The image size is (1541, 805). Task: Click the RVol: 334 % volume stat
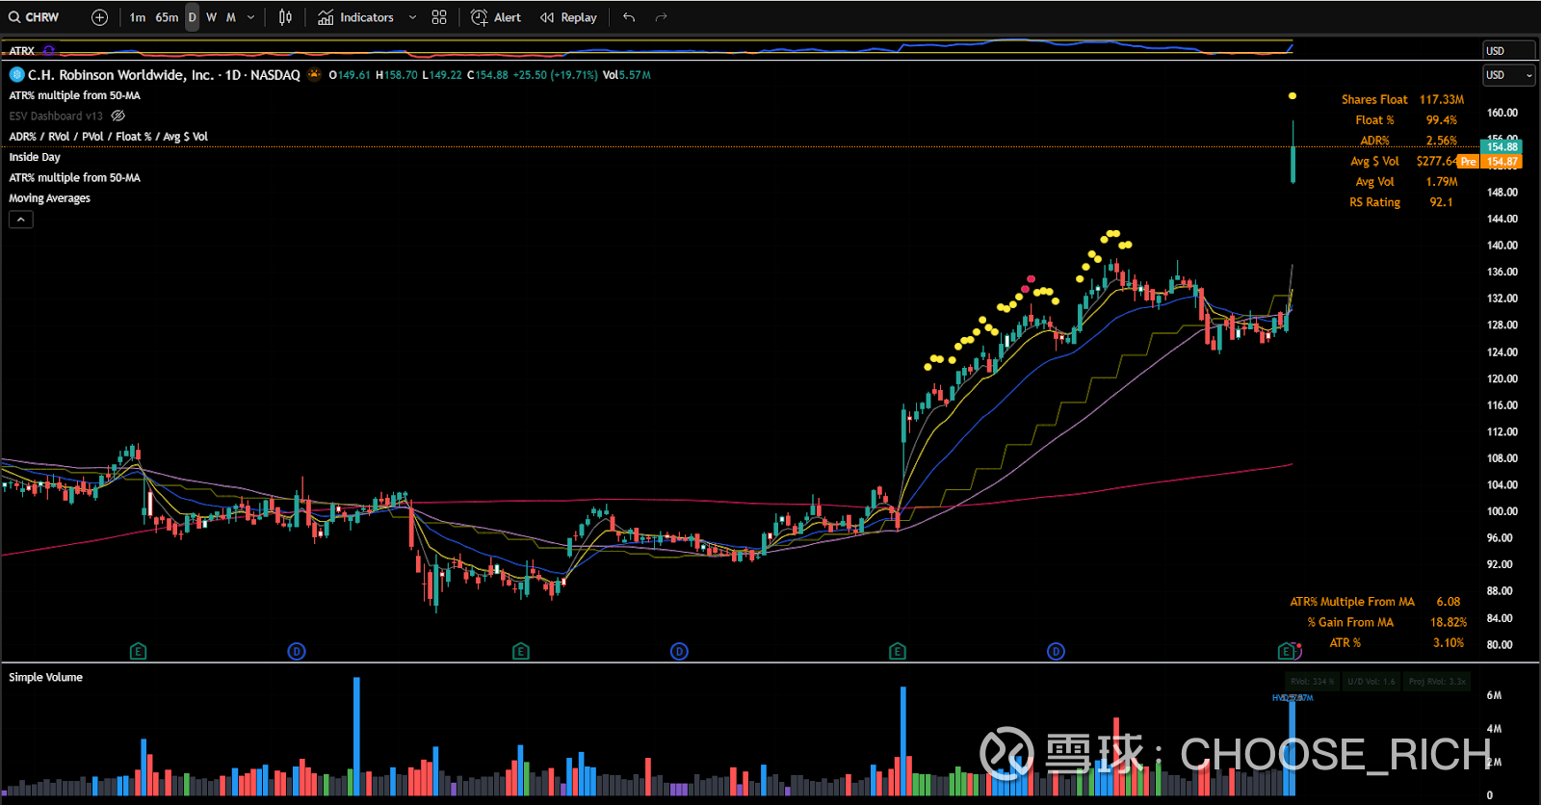point(1312,682)
